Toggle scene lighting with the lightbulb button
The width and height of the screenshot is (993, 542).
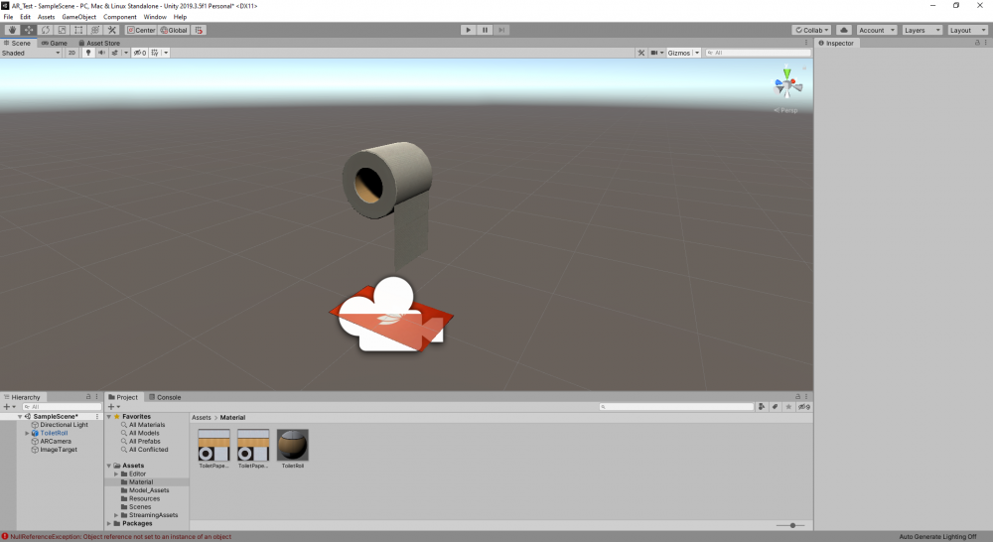tap(88, 53)
